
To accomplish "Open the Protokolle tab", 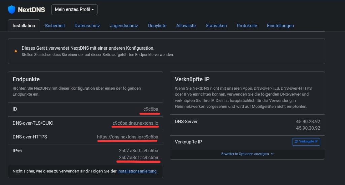I will click(x=247, y=26).
